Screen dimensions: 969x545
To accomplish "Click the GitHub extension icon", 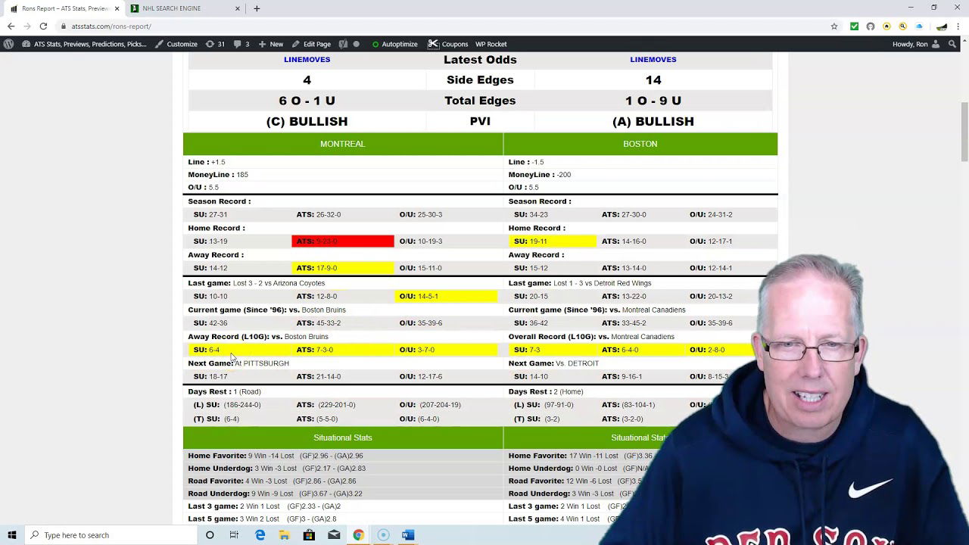I will [x=871, y=26].
